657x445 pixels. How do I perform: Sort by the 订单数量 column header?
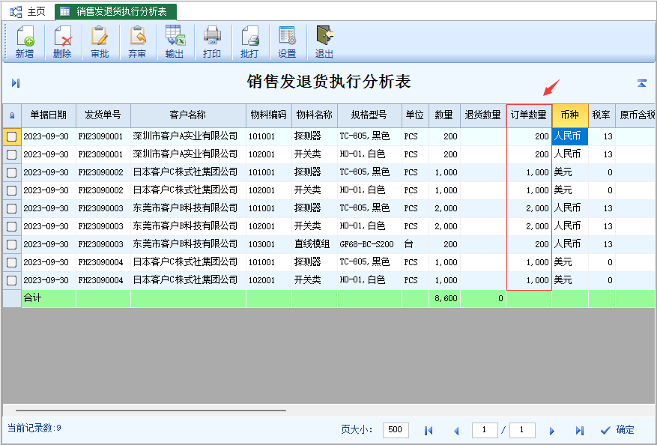click(x=529, y=115)
